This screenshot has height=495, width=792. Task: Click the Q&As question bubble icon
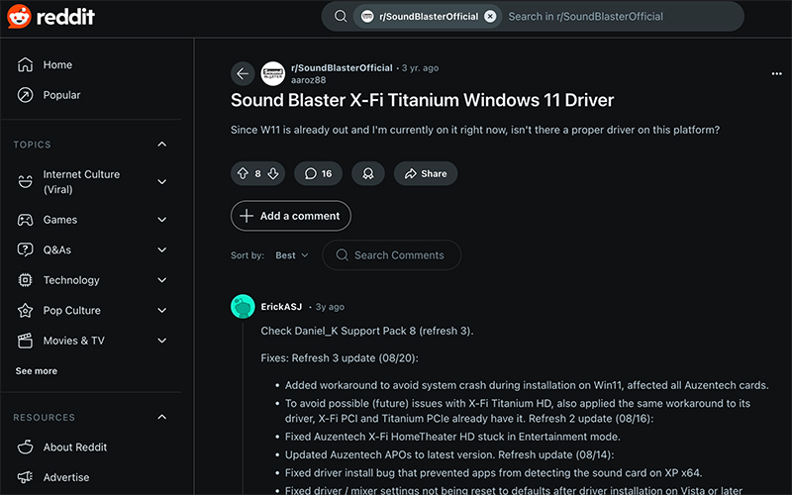tap(26, 249)
